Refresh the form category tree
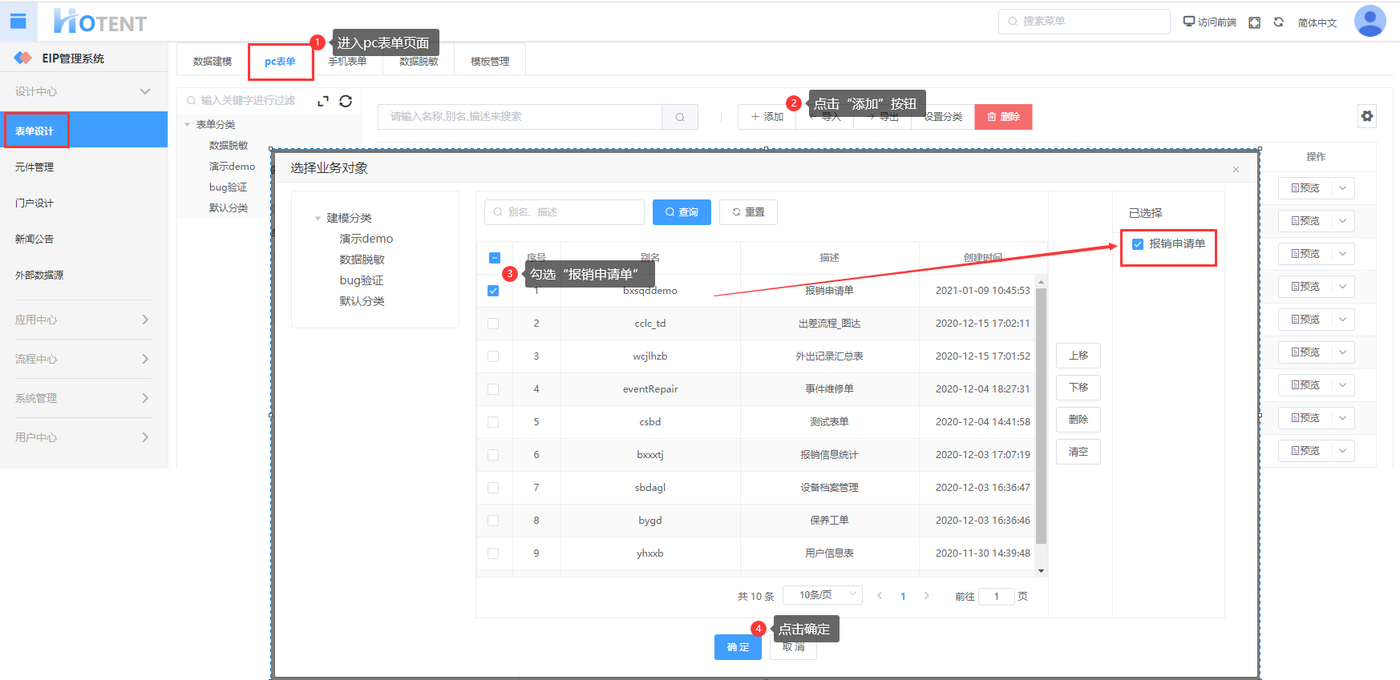 coord(346,101)
